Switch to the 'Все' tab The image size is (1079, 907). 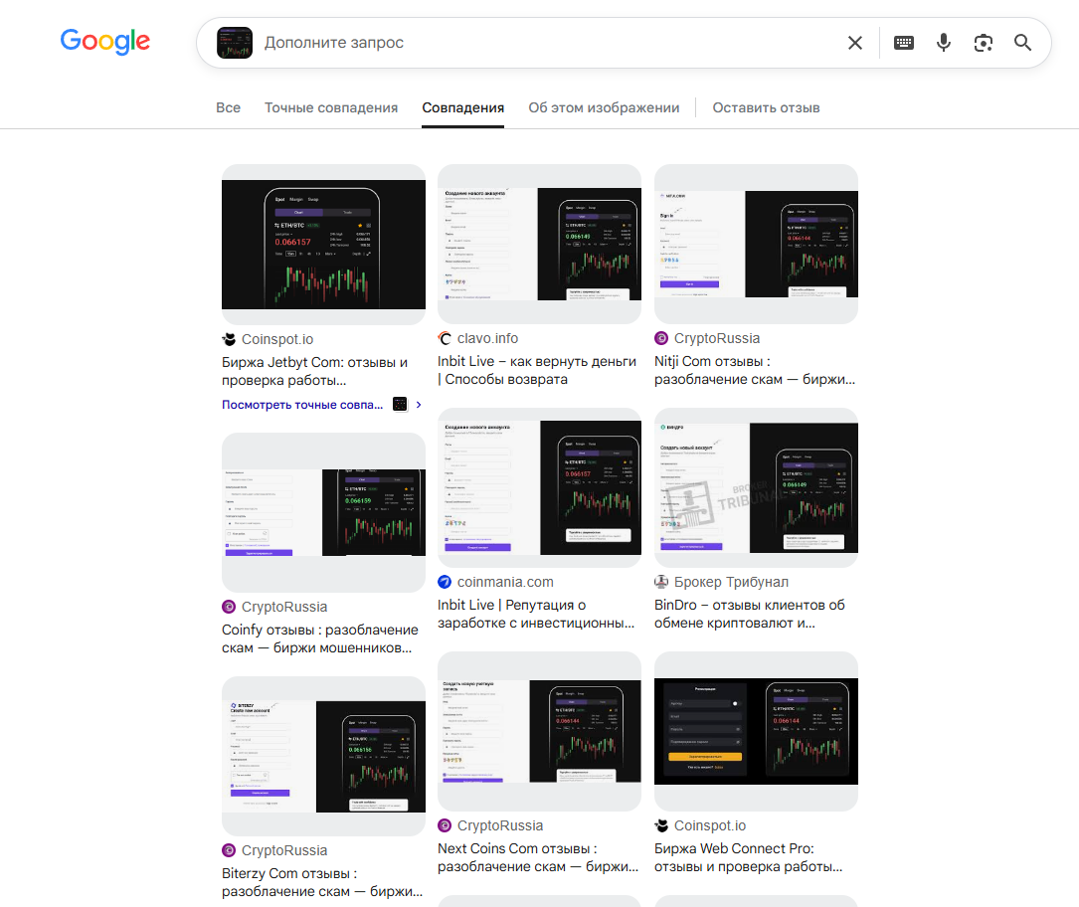pos(228,108)
